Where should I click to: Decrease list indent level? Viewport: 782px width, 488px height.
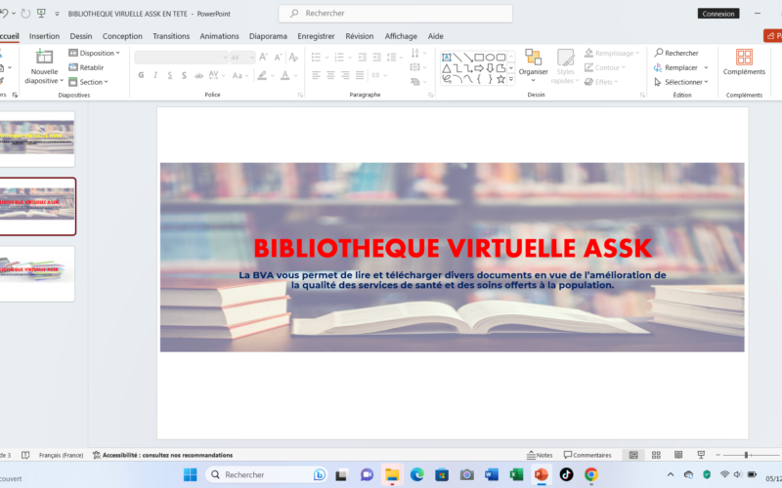(362, 58)
